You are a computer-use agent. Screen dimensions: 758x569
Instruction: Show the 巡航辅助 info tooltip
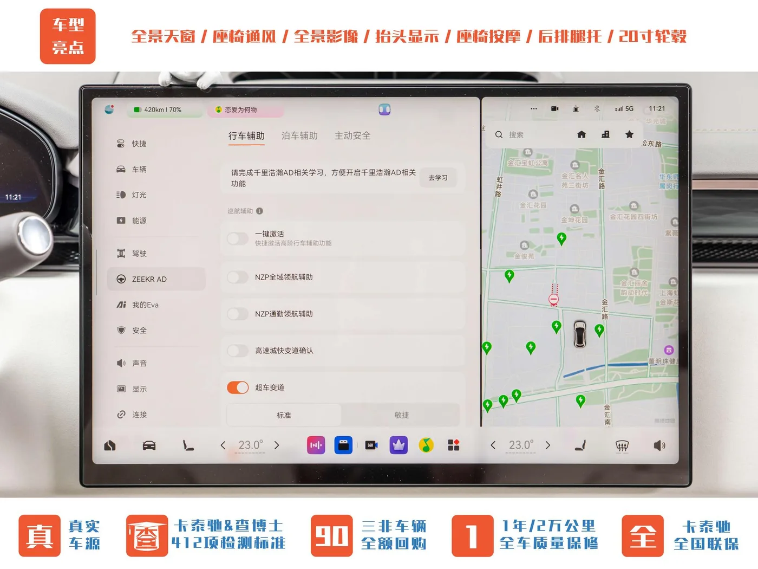[x=259, y=211]
